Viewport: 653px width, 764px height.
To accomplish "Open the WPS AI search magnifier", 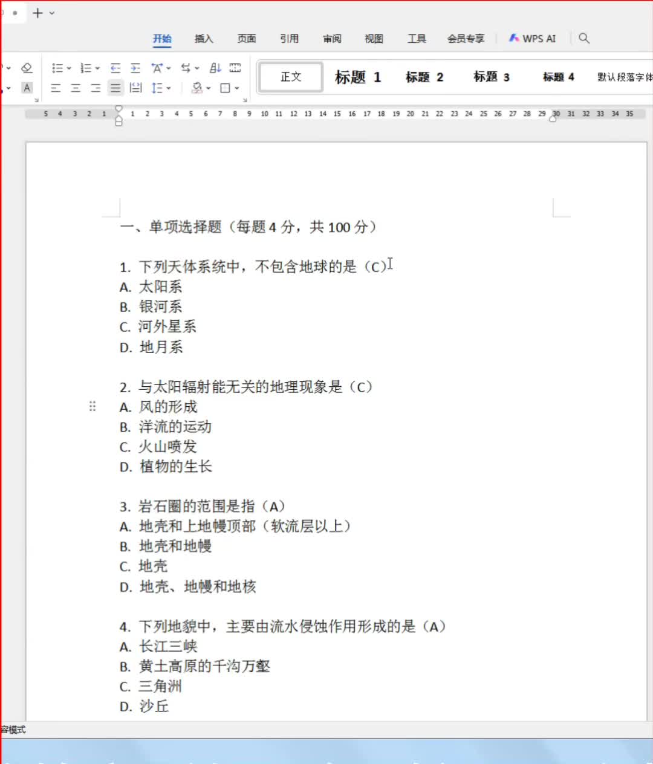I will pos(584,38).
